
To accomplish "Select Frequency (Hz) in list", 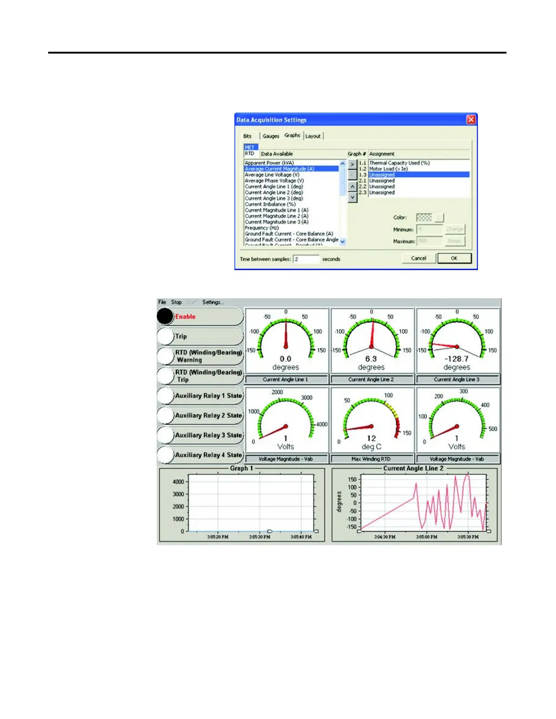I will tap(292, 228).
